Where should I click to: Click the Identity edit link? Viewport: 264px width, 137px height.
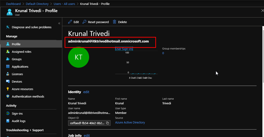click(86, 92)
